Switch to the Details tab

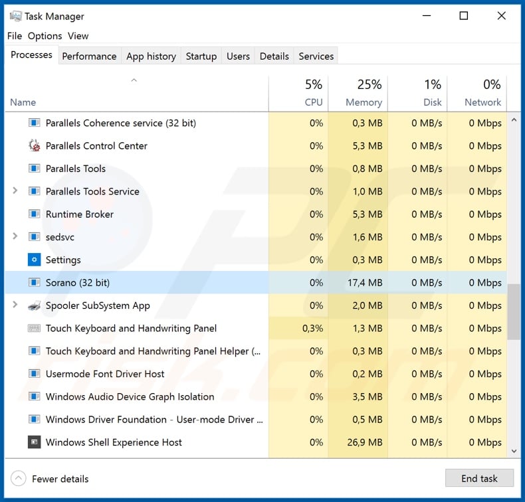274,56
